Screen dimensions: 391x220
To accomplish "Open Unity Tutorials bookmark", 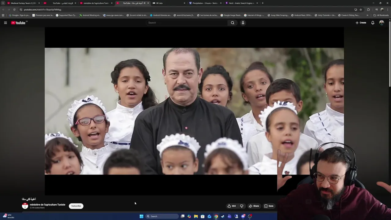I will tap(325, 15).
